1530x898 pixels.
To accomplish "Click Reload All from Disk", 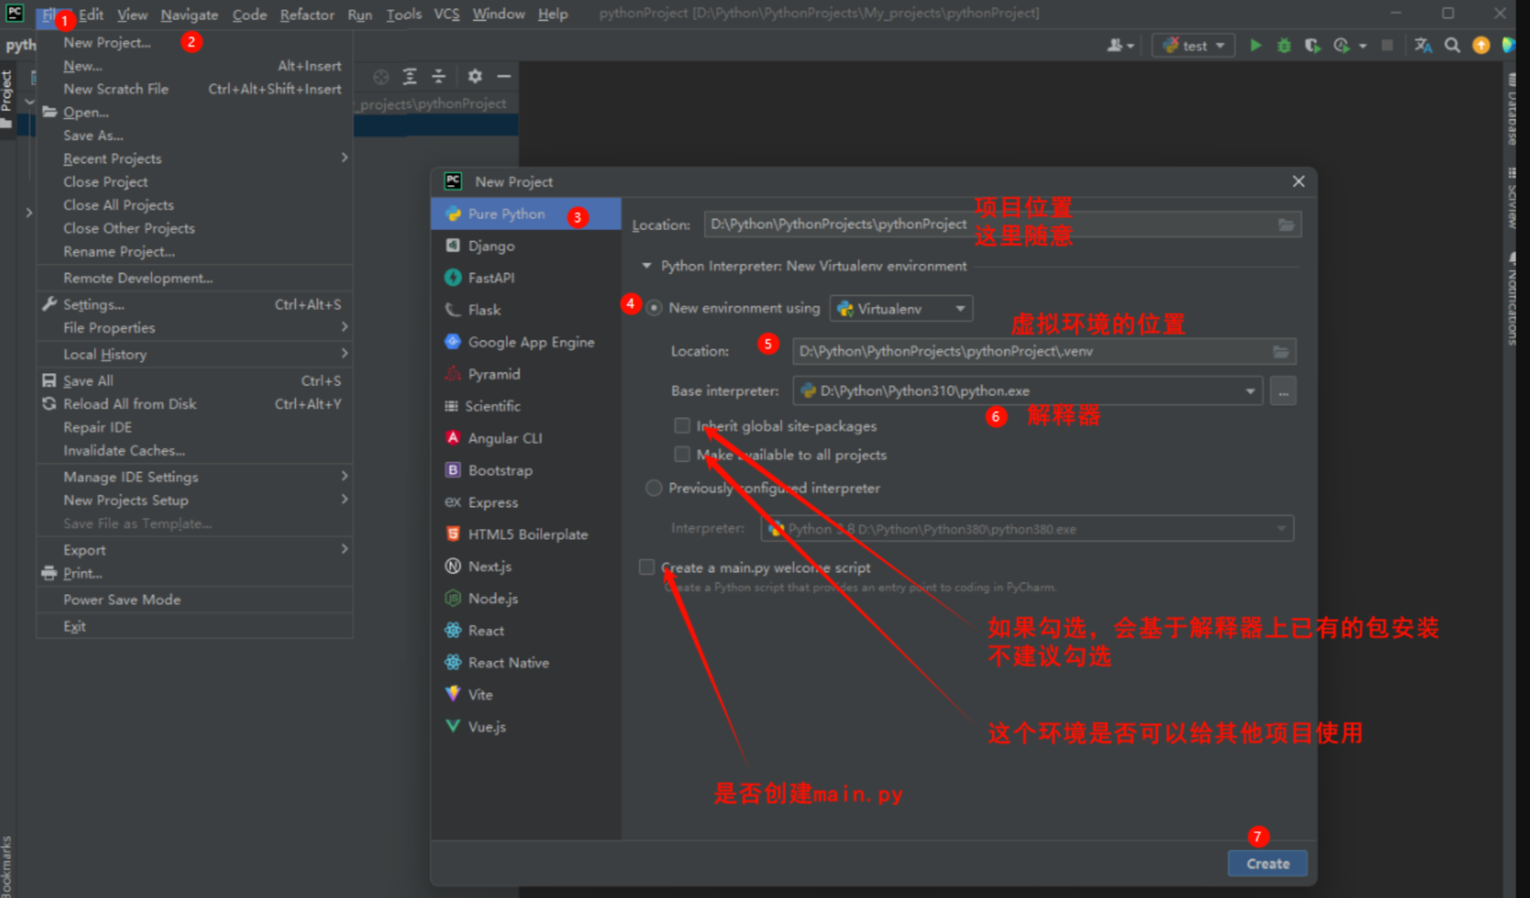I will (196, 404).
